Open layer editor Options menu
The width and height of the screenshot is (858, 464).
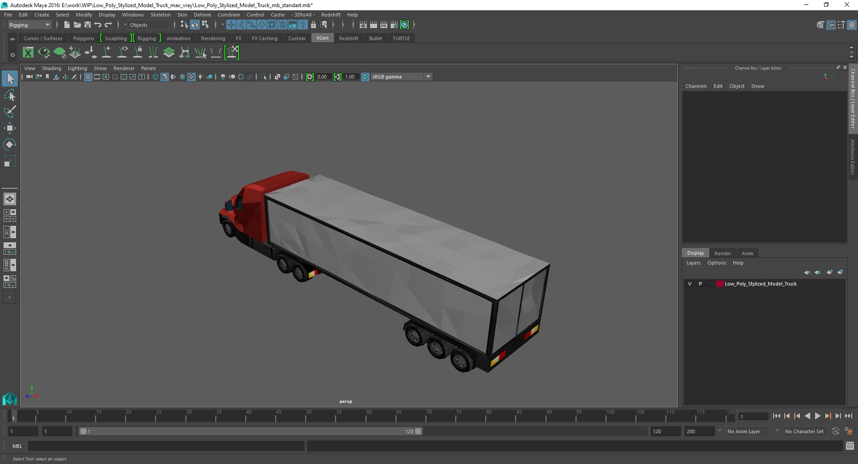(716, 263)
